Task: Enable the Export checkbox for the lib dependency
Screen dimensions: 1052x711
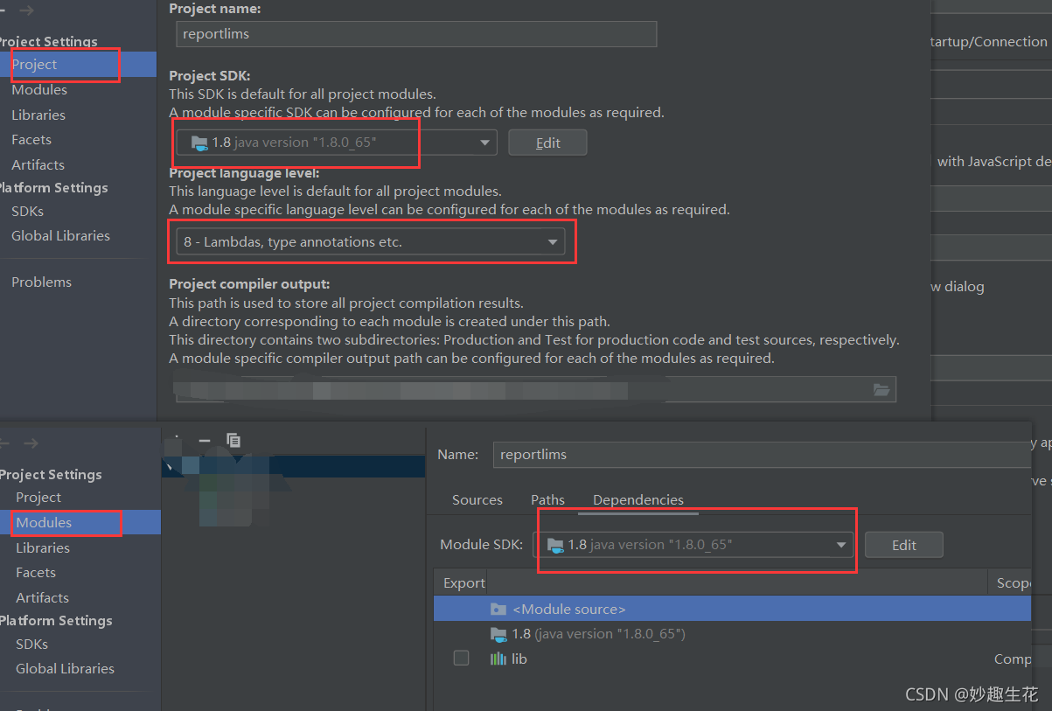Action: click(461, 658)
